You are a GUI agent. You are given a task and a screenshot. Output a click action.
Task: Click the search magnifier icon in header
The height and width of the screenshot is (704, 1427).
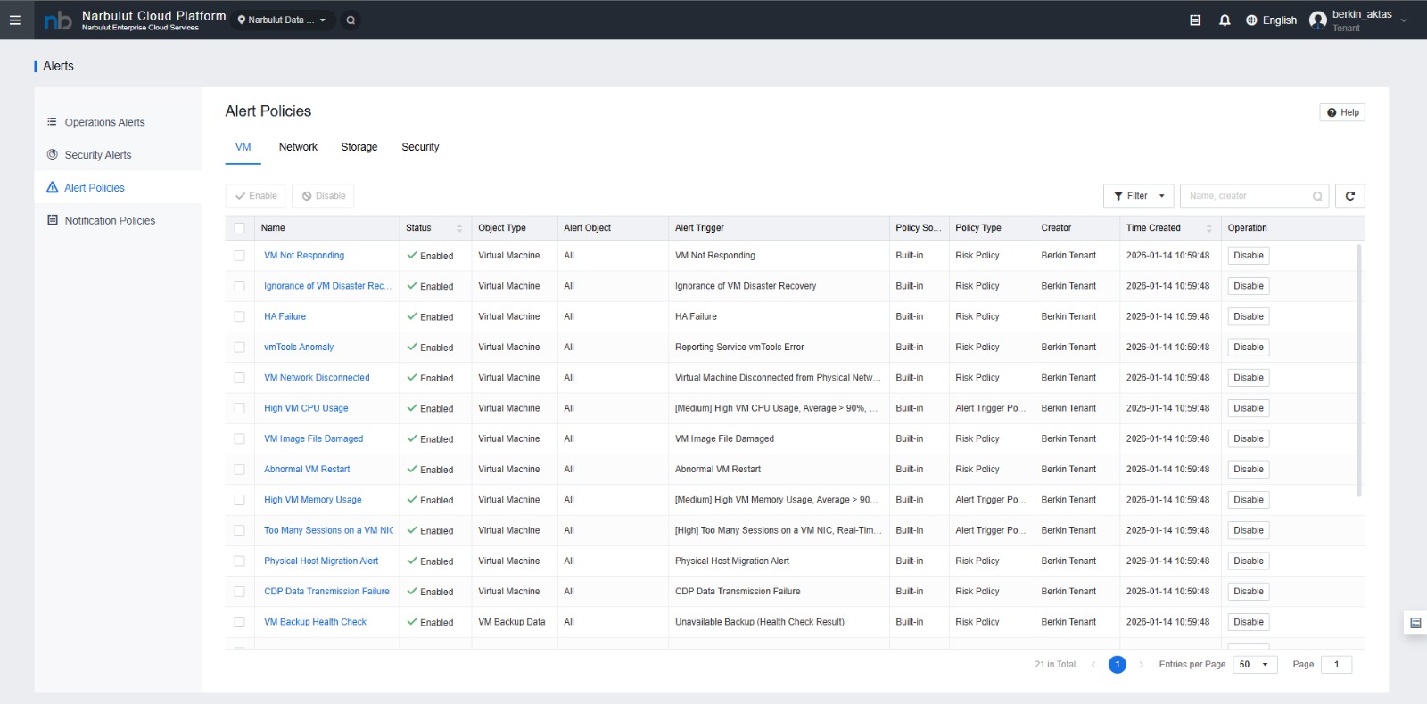click(351, 20)
